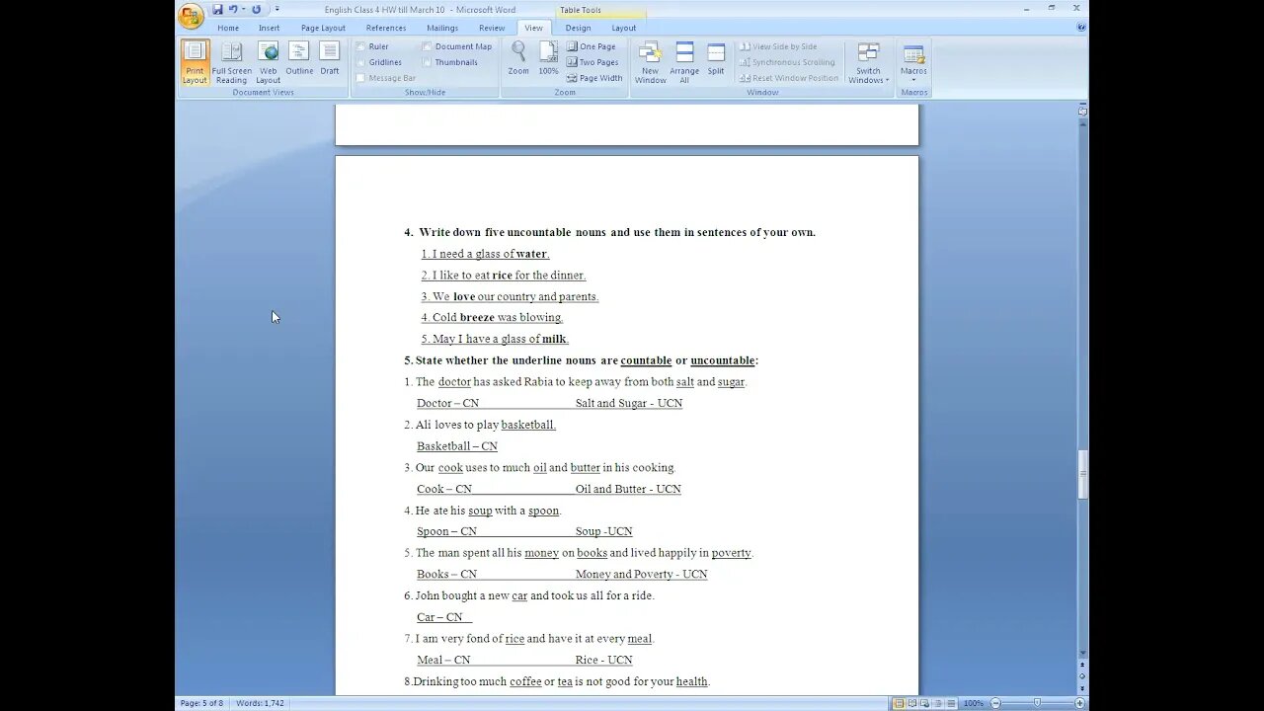Click the zoom slider handle
Image resolution: width=1264 pixels, height=711 pixels.
point(1037,703)
